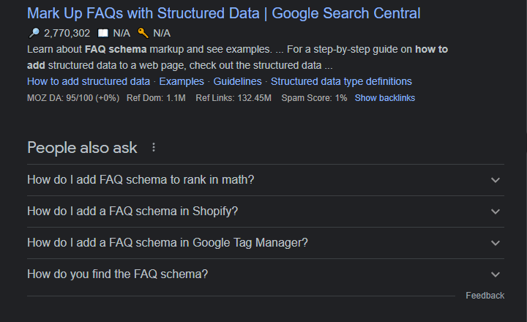Open People also ask three-dot menu
The image size is (527, 322).
(154, 147)
